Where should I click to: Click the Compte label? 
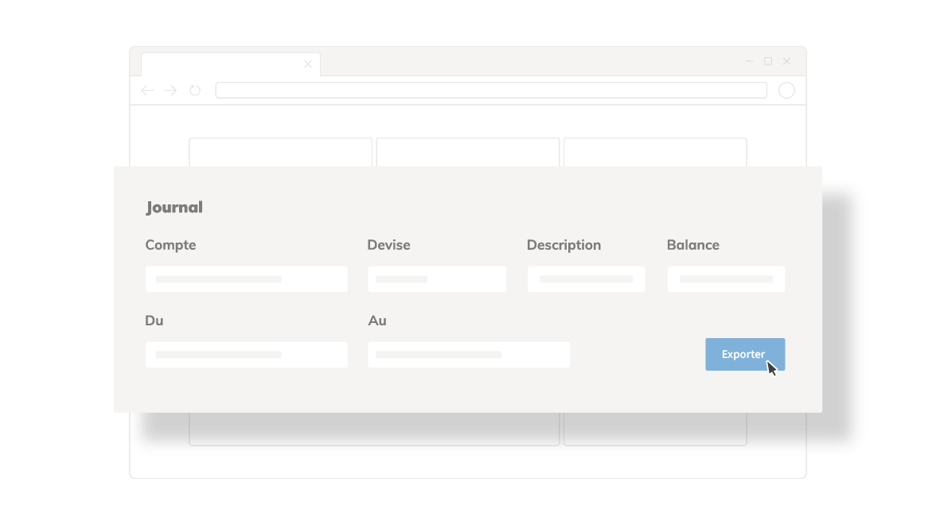click(170, 245)
